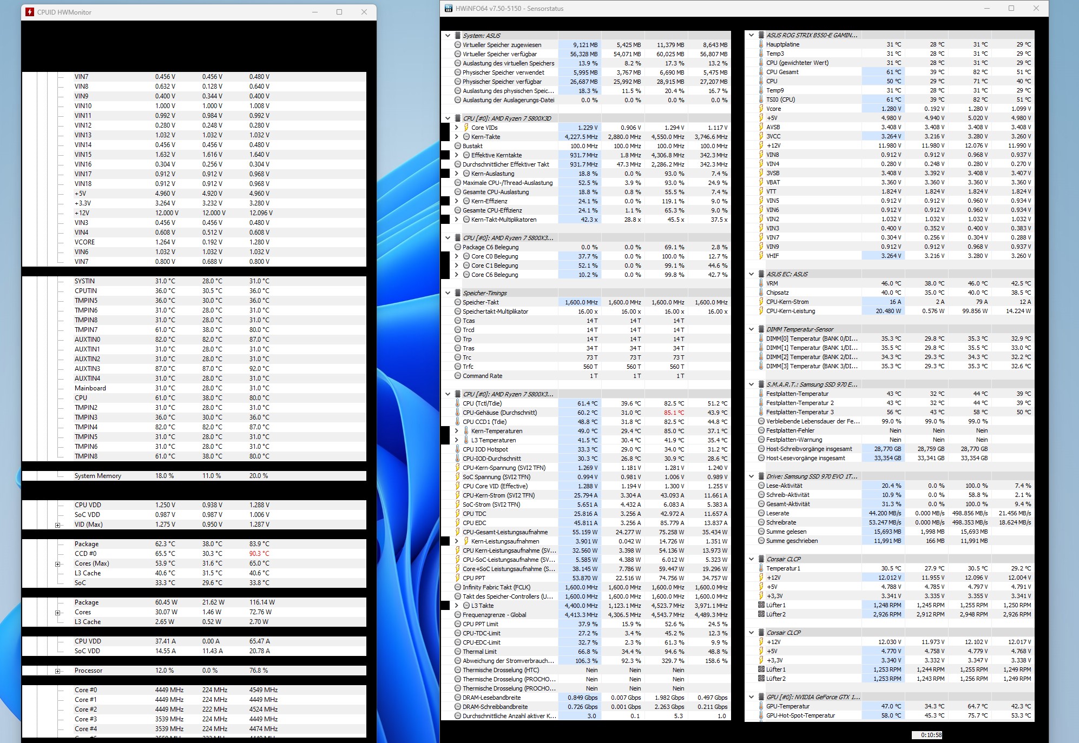Click the lightning icon beside Vcore
Image resolution: width=1079 pixels, height=743 pixels.
pos(761,109)
